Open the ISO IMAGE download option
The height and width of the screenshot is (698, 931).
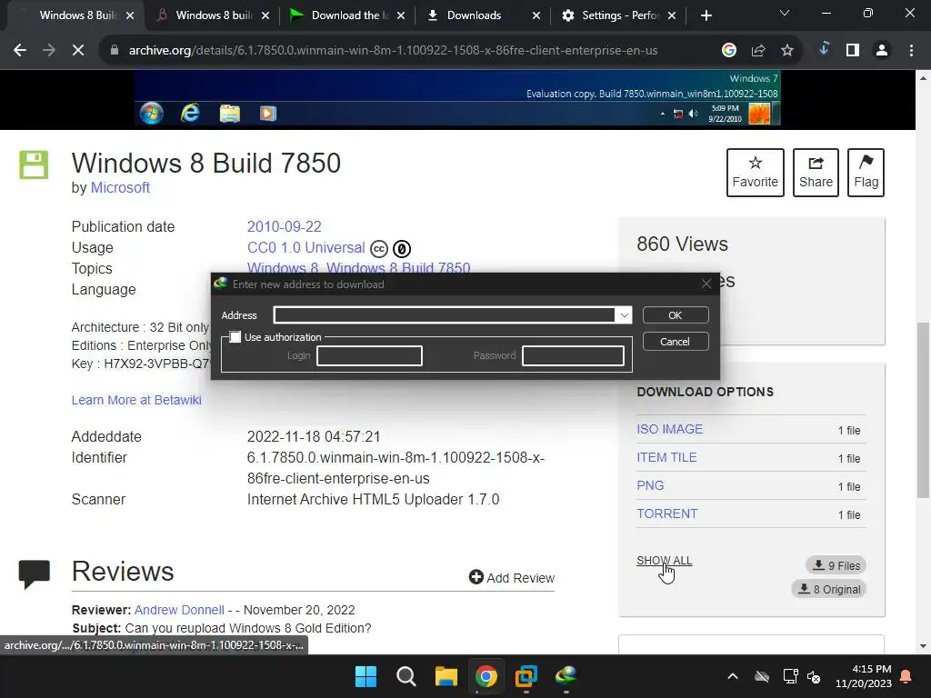pos(670,429)
